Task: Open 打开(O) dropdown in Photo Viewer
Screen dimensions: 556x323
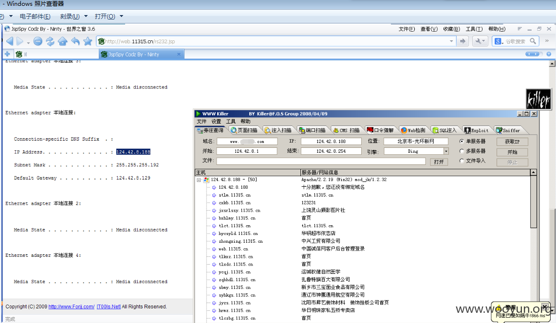Action: (x=109, y=16)
